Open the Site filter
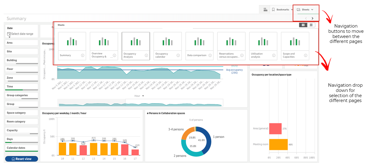367x163 pixels. pos(21,51)
